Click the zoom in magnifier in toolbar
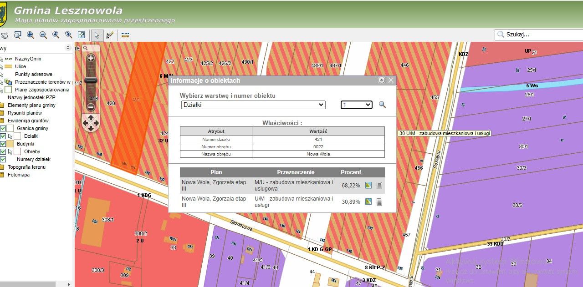Viewport: 583px width, 287px height. [31, 35]
